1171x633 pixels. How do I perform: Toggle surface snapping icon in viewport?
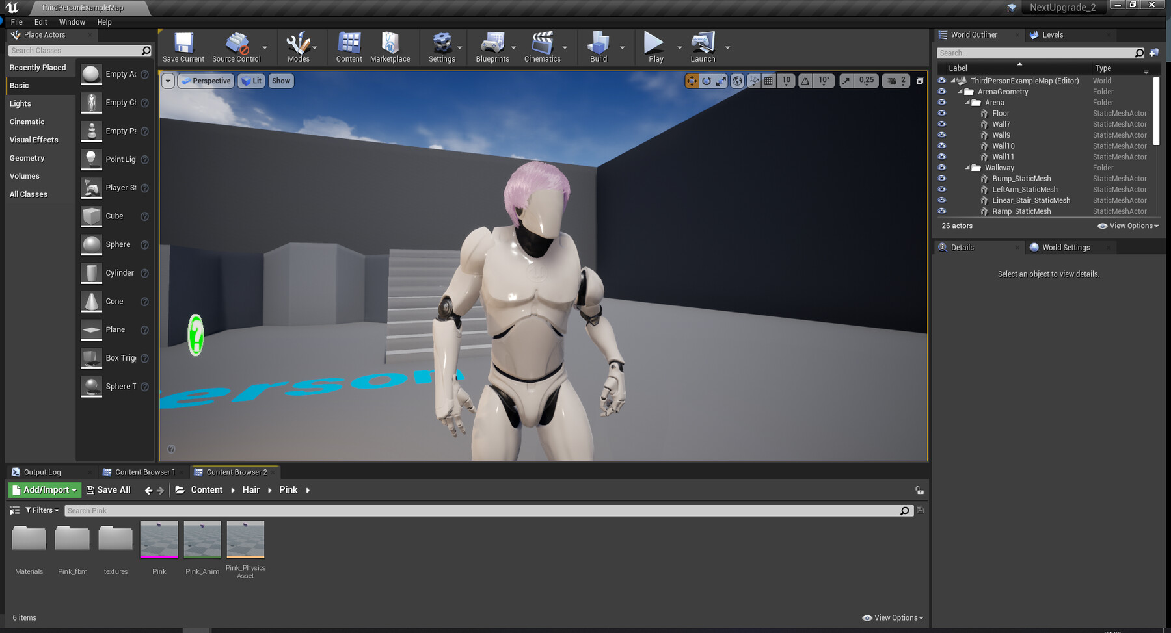754,81
